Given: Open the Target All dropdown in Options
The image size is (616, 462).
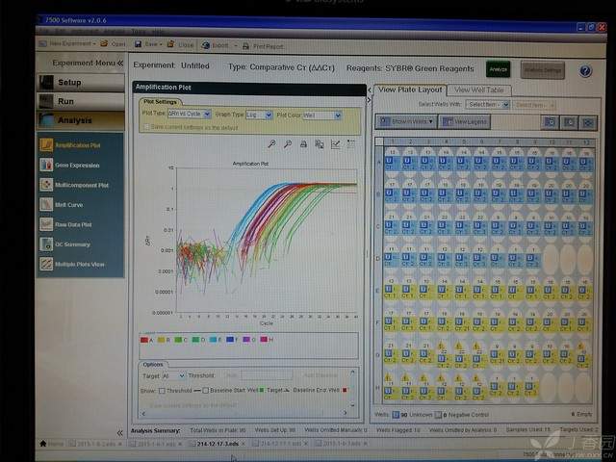Looking at the screenshot, I should click(x=173, y=376).
